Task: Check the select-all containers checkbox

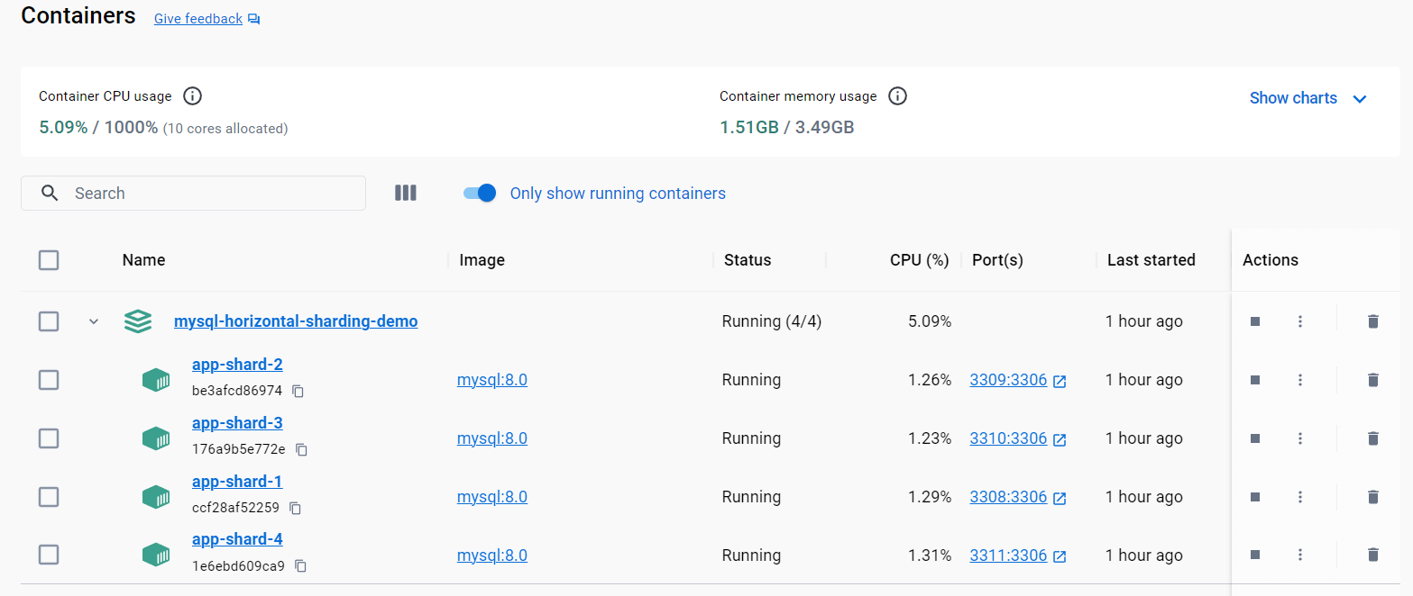Action: pos(49,260)
